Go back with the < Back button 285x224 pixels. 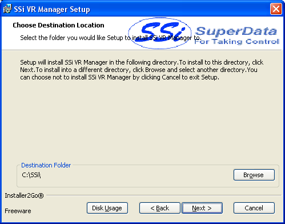pos(159,208)
